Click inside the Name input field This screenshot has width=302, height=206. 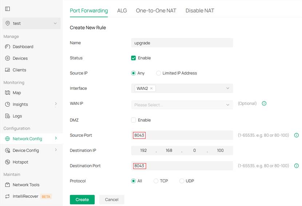(x=182, y=43)
